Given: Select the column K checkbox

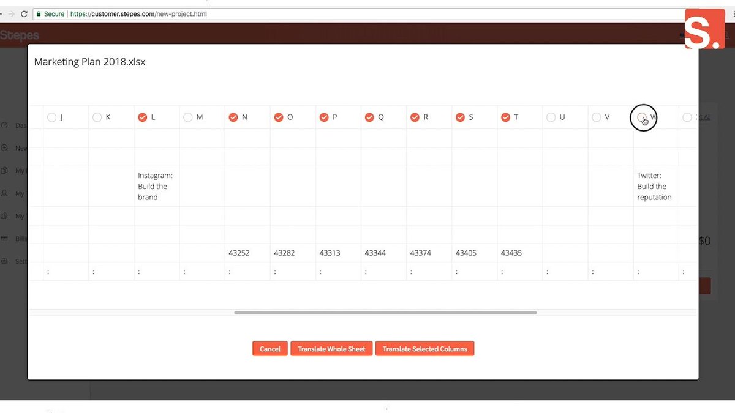Looking at the screenshot, I should (x=97, y=117).
